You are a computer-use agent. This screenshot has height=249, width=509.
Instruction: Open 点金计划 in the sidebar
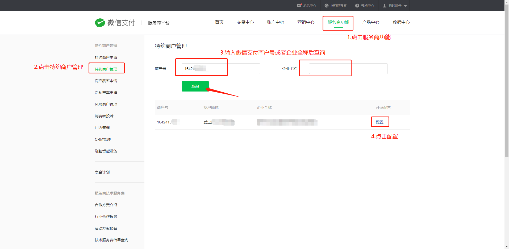[x=102, y=172]
